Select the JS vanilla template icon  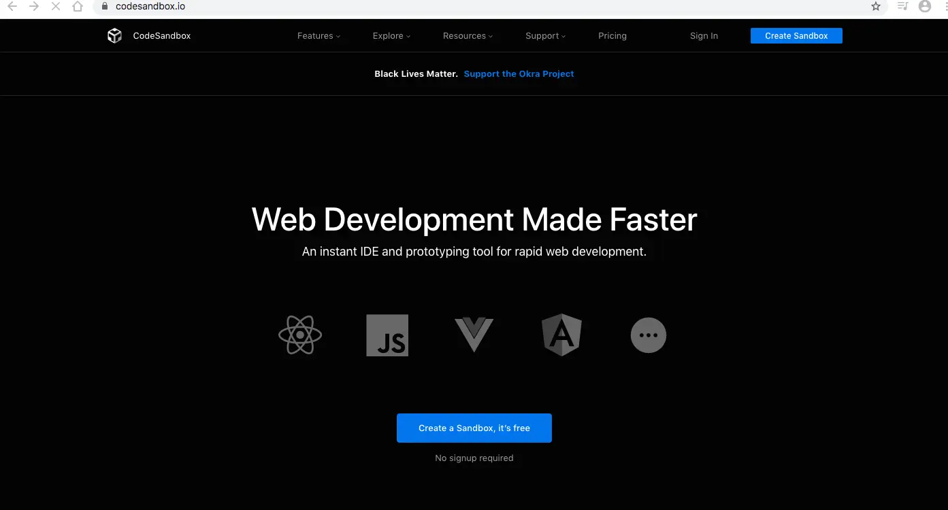pyautogui.click(x=387, y=335)
